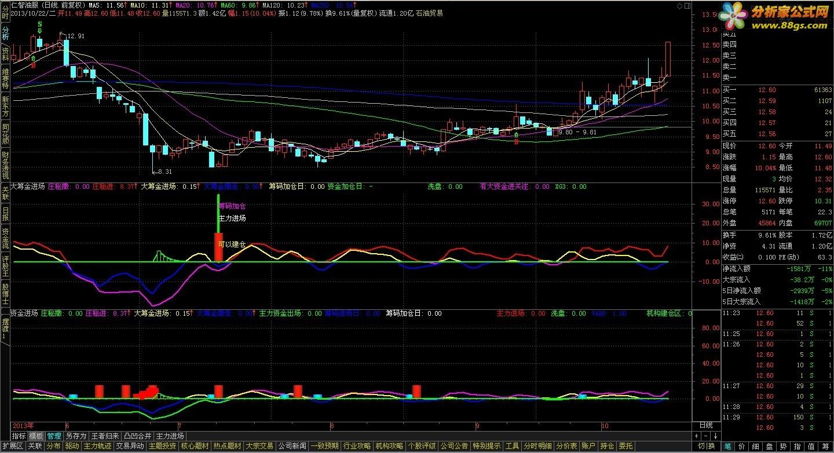Click the 扩展区 button in the bottom bar

point(12,446)
